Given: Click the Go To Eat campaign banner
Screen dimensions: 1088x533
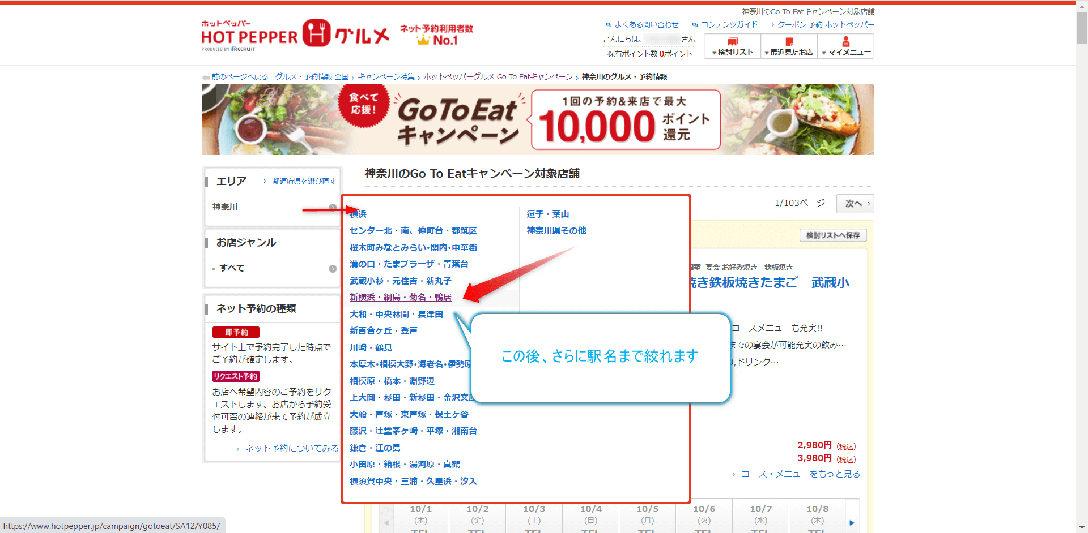Looking at the screenshot, I should [538, 119].
